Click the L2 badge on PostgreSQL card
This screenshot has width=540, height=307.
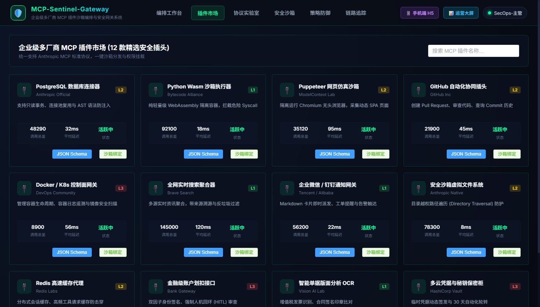(x=121, y=90)
